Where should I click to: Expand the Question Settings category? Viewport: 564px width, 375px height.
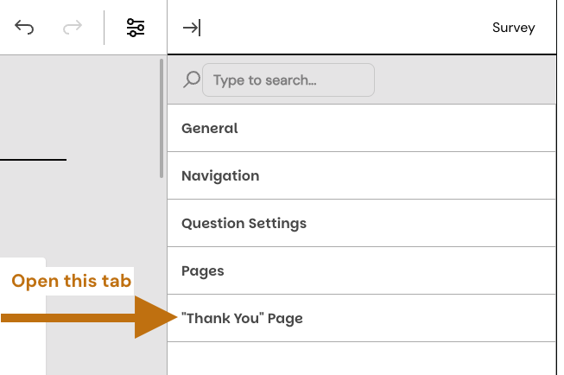pos(361,223)
